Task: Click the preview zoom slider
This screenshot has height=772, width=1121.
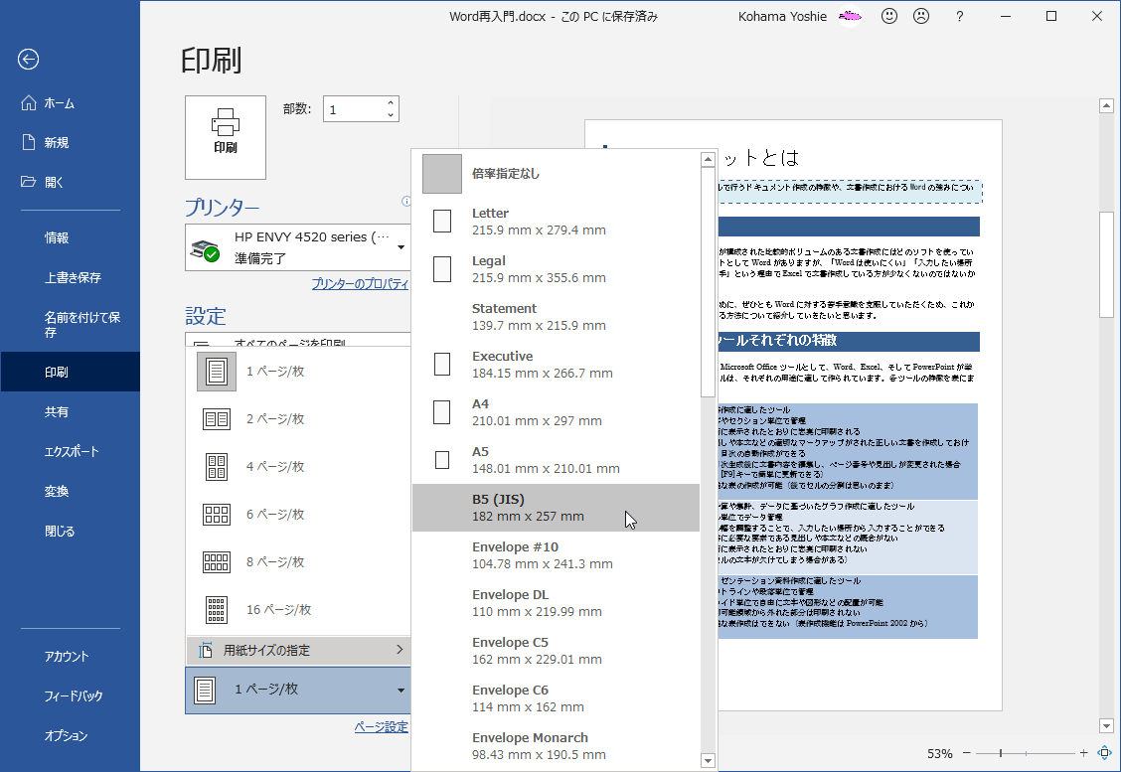Action: click(x=1026, y=753)
